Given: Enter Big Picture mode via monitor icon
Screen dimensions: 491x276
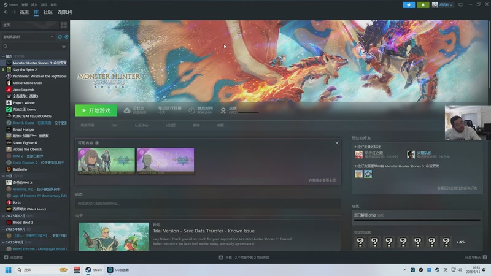Looking at the screenshot, I should [460, 5].
